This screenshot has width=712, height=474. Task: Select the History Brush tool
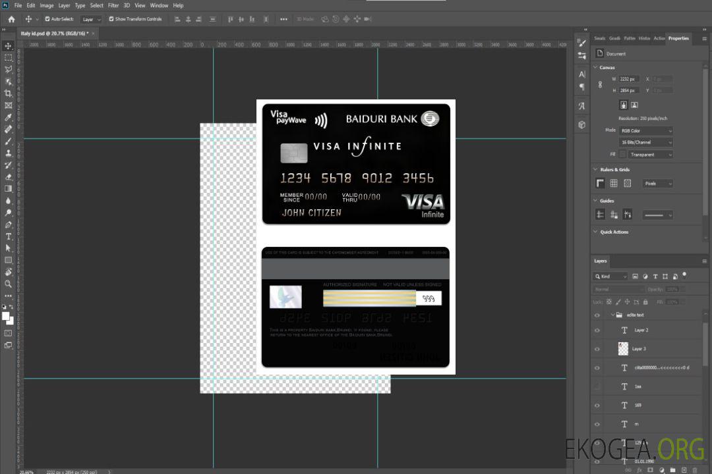tap(8, 165)
